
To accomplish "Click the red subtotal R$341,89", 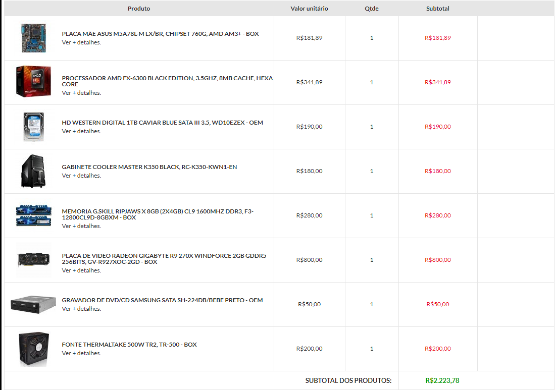I will pyautogui.click(x=438, y=82).
